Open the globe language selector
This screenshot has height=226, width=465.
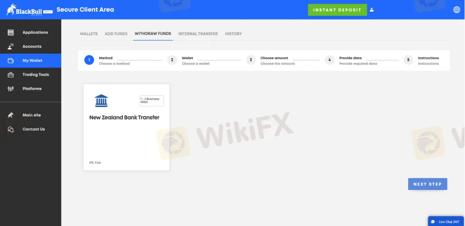tap(457, 10)
